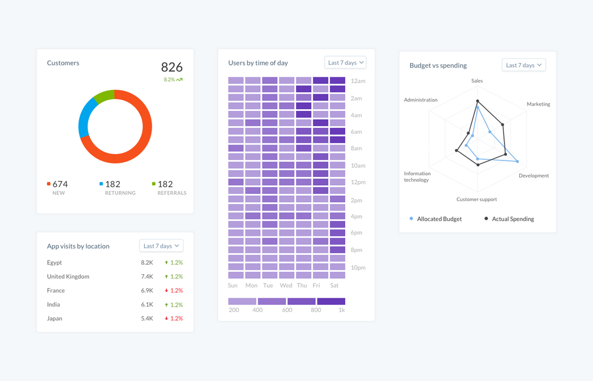593x381 pixels.
Task: Click the green trend arrow next to 8.2%
Action: 179,80
